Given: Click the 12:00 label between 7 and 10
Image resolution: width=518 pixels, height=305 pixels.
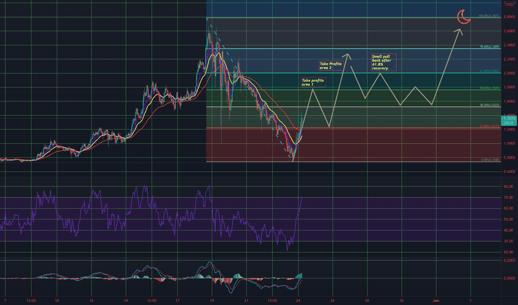Looking at the screenshot, I should (x=31, y=301).
